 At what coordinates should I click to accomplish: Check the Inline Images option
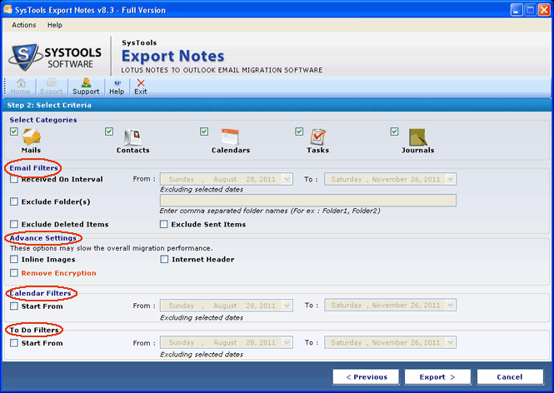[14, 260]
